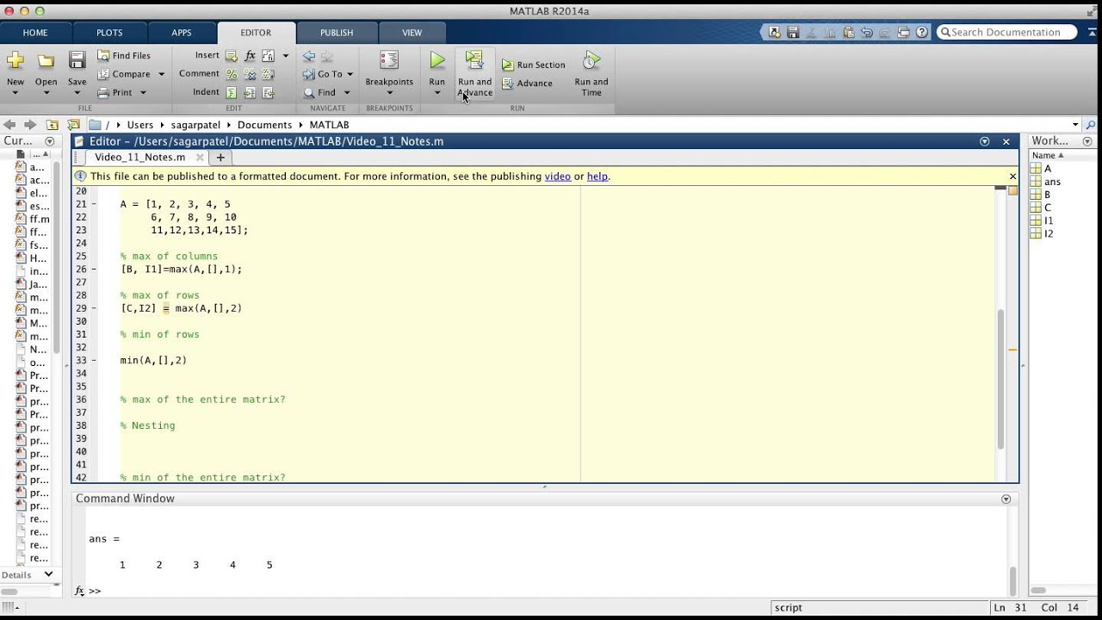The height and width of the screenshot is (620, 1102).
Task: Open Command Window actions menu
Action: (x=1006, y=499)
